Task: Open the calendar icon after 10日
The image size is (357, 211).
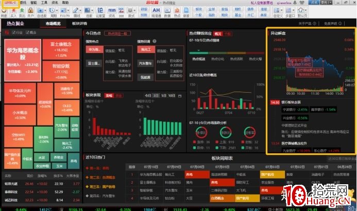Action: (x=180, y=96)
